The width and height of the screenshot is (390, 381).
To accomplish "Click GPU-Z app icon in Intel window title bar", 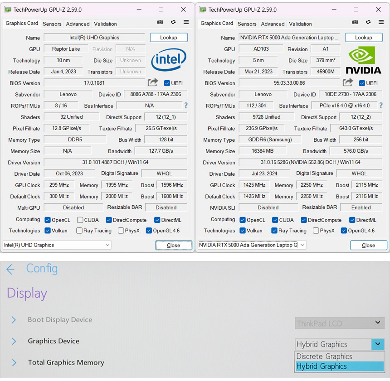I will 8,10.
